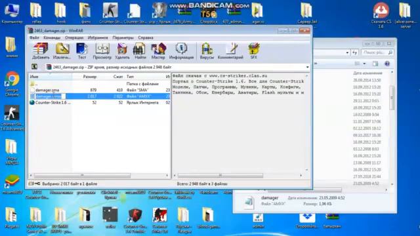Open the Скачать CS 1.6 desktop icon
The image size is (420, 236).
[x=381, y=14]
